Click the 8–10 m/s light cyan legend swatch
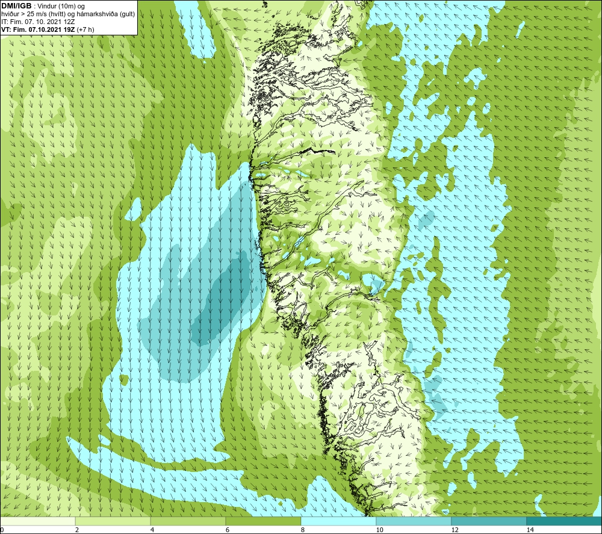 338,521
